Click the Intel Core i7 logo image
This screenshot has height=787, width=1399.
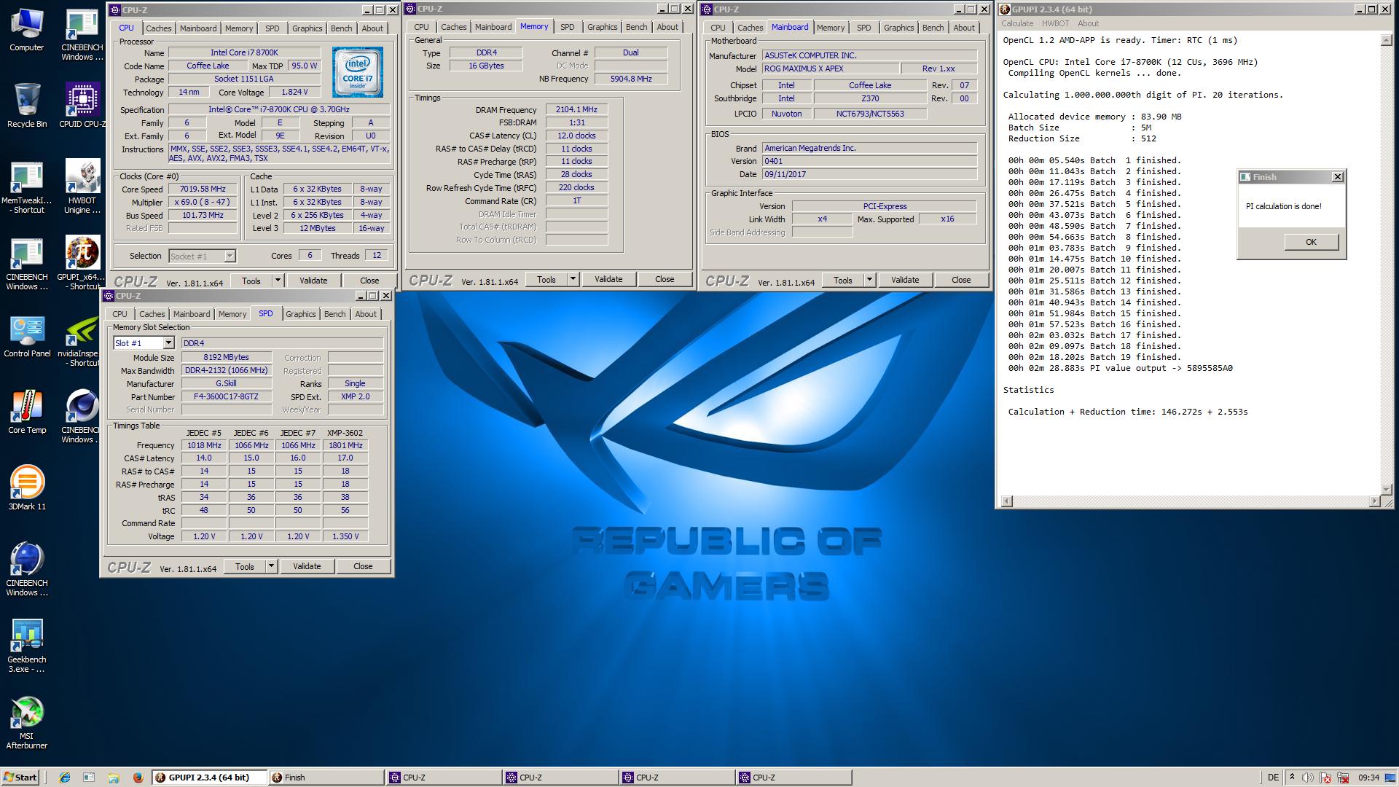(x=358, y=72)
